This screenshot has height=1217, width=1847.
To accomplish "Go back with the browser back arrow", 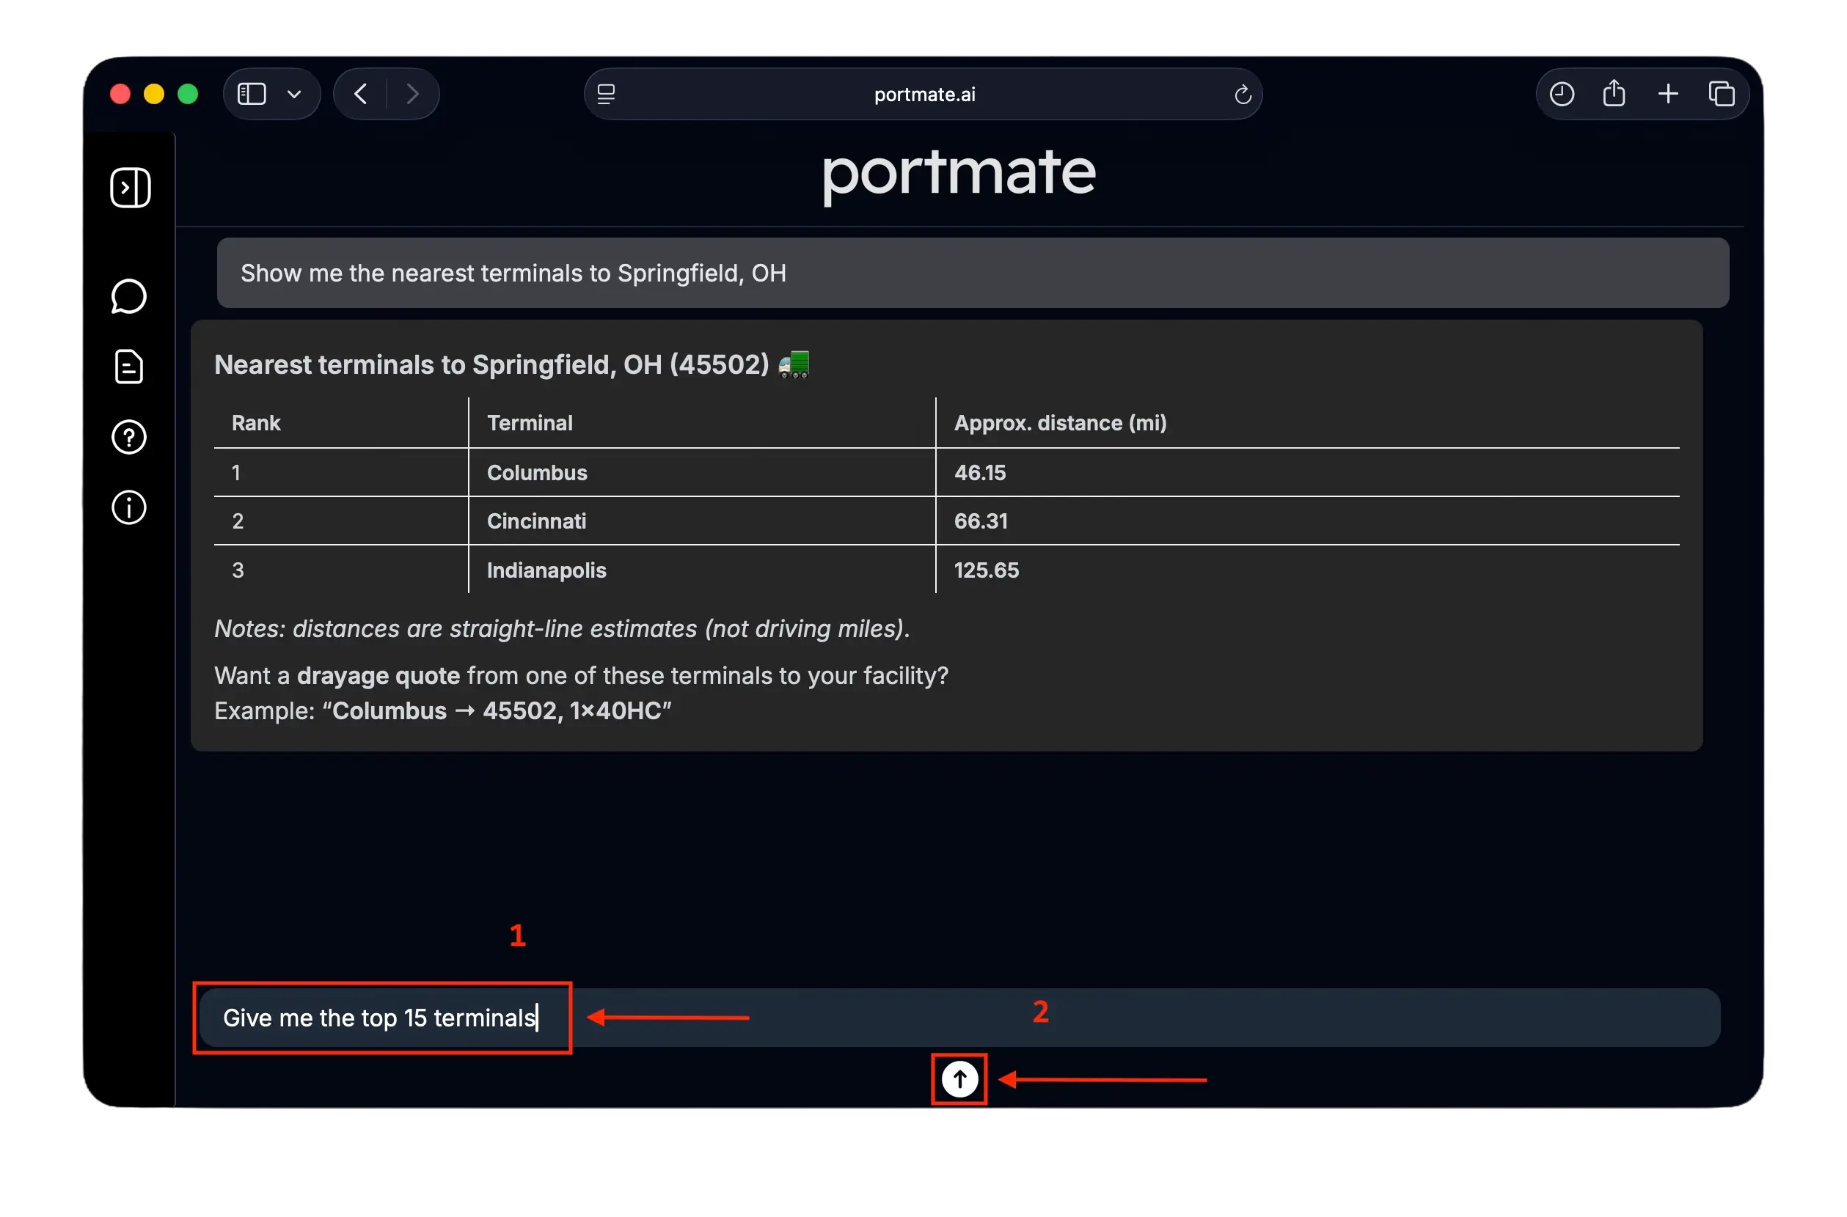I will click(x=360, y=94).
